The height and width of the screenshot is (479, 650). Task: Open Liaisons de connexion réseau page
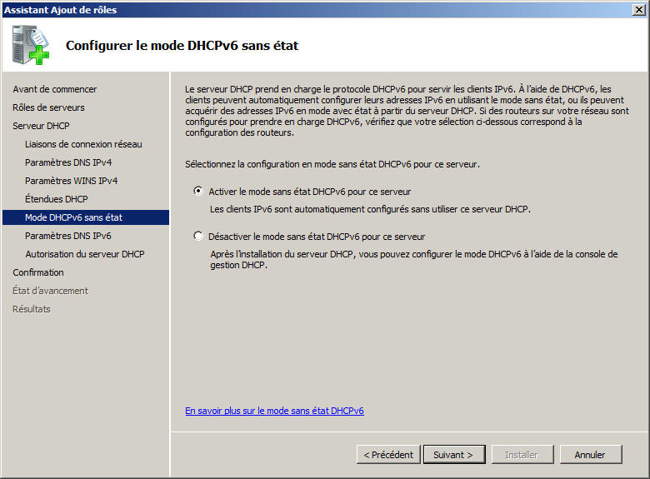(x=83, y=144)
